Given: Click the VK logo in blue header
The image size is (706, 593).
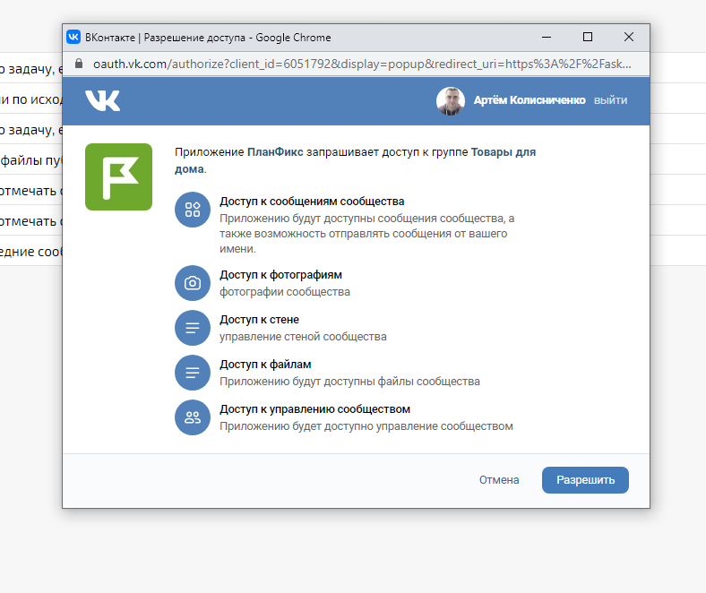Looking at the screenshot, I should (x=103, y=100).
